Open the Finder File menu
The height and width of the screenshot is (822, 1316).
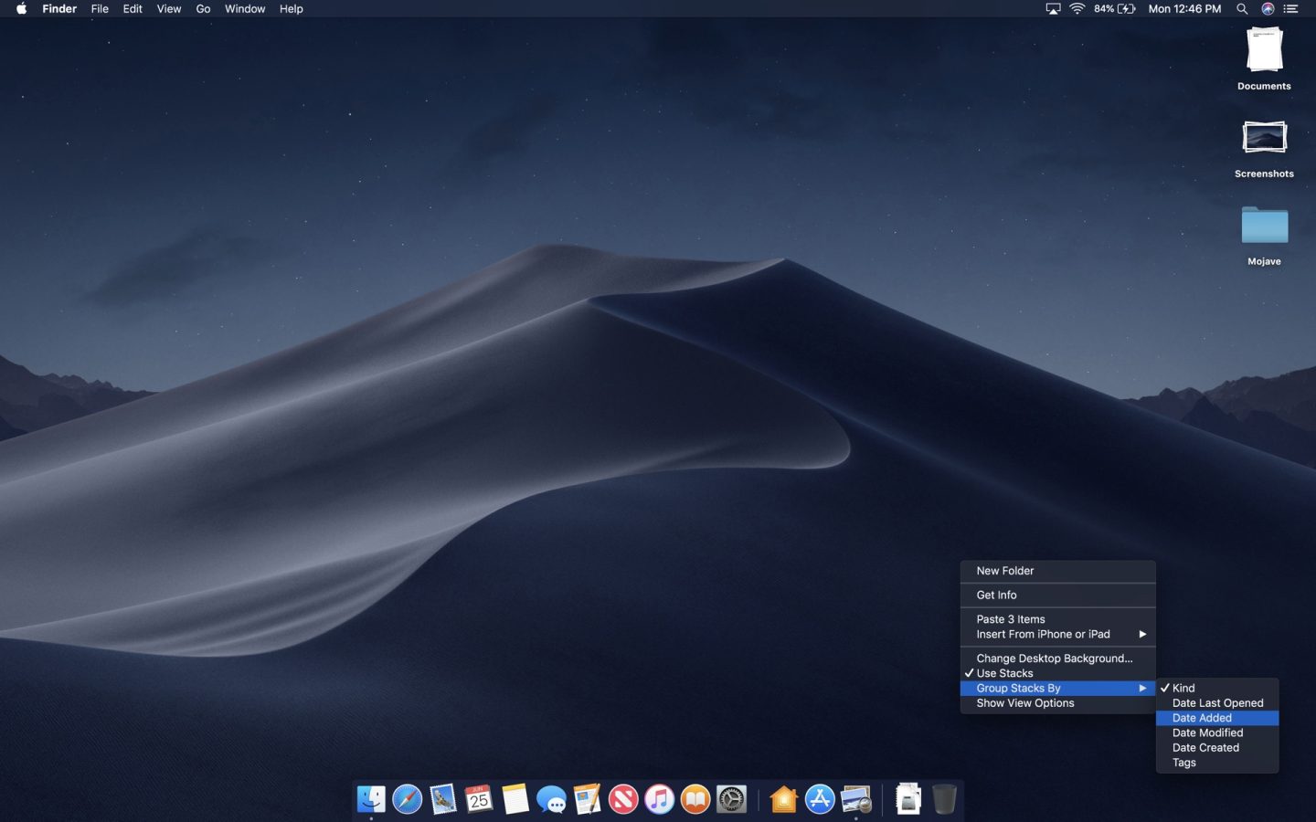point(100,9)
